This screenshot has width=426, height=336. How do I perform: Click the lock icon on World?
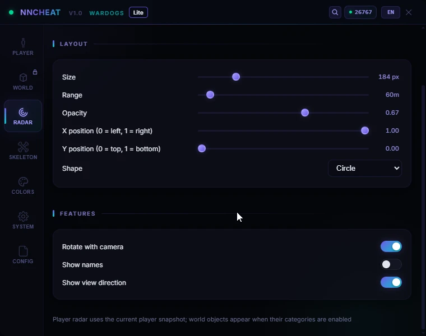click(x=35, y=72)
